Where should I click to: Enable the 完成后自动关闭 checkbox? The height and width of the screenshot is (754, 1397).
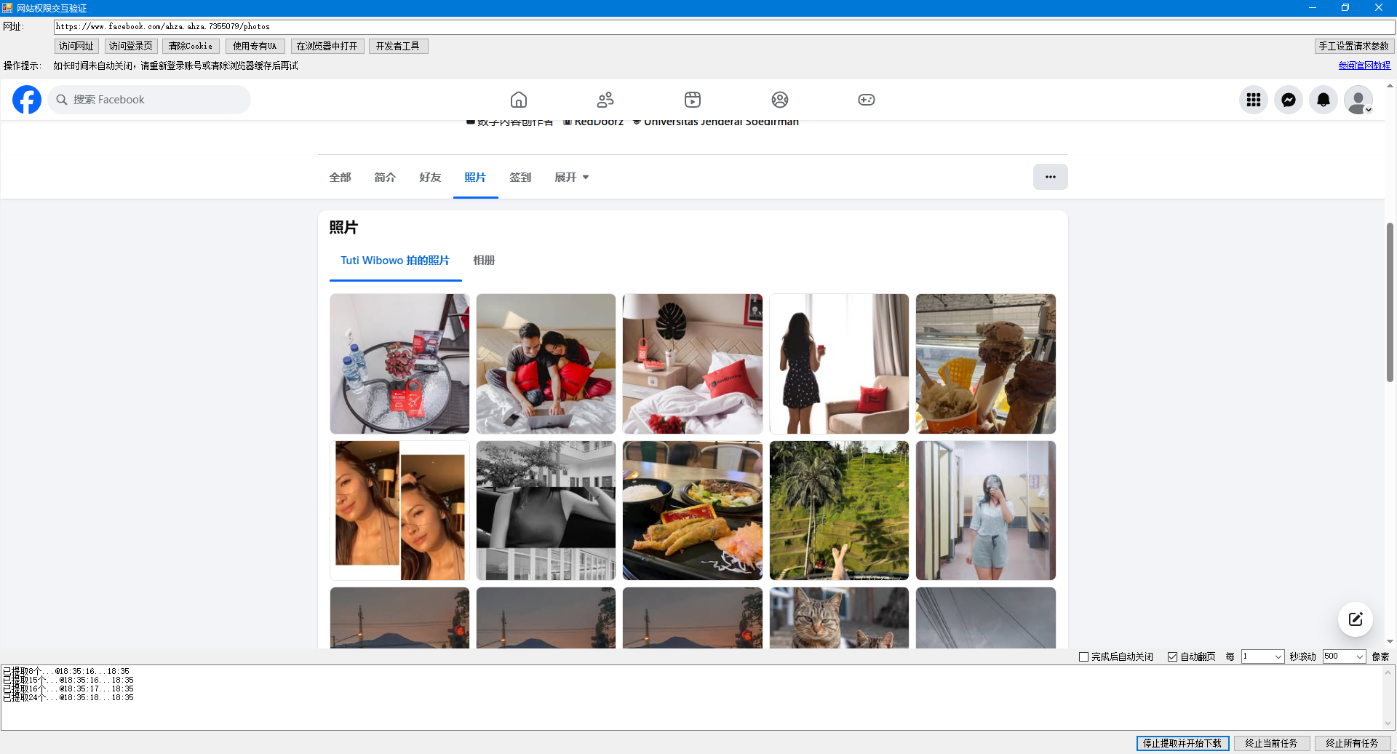click(x=1083, y=657)
